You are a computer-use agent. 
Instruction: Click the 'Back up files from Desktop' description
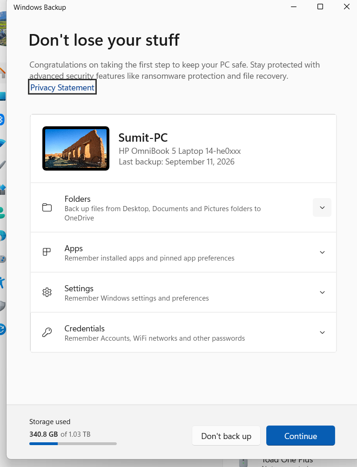[162, 213]
